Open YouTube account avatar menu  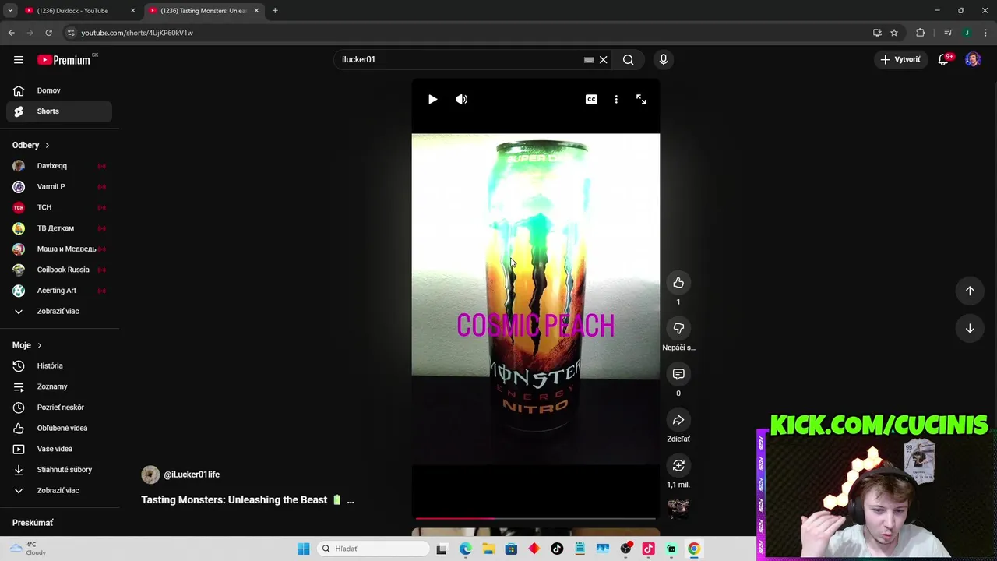point(973,59)
